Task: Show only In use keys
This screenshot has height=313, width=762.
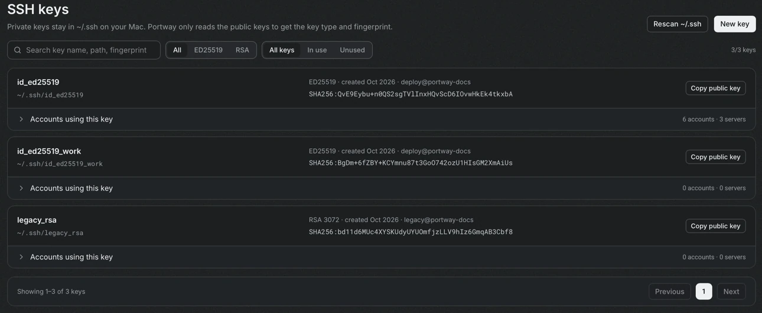Action: [317, 50]
